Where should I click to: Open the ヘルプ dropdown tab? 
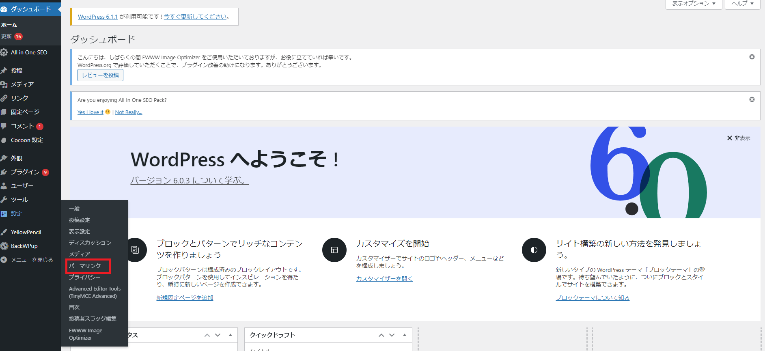(743, 4)
